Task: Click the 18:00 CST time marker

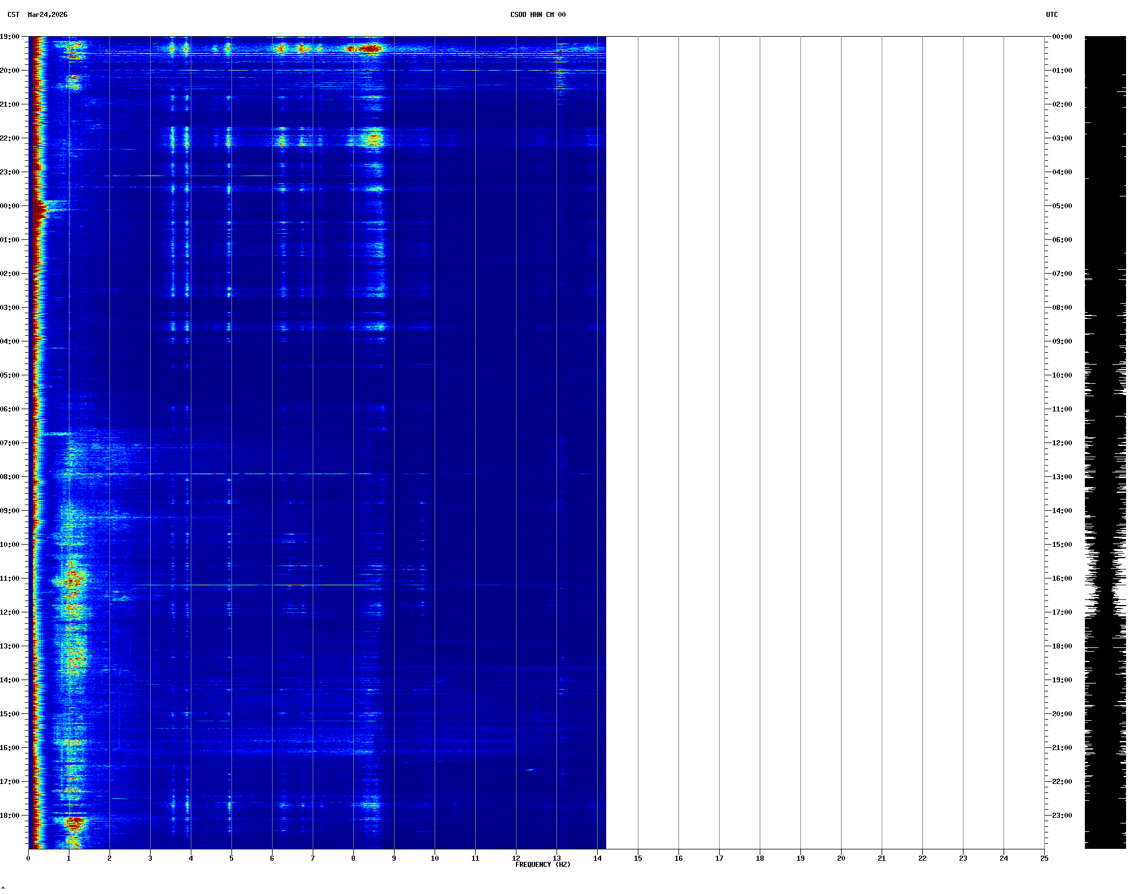Action: coord(10,816)
